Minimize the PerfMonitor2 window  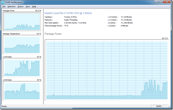pyautogui.click(x=156, y=2)
